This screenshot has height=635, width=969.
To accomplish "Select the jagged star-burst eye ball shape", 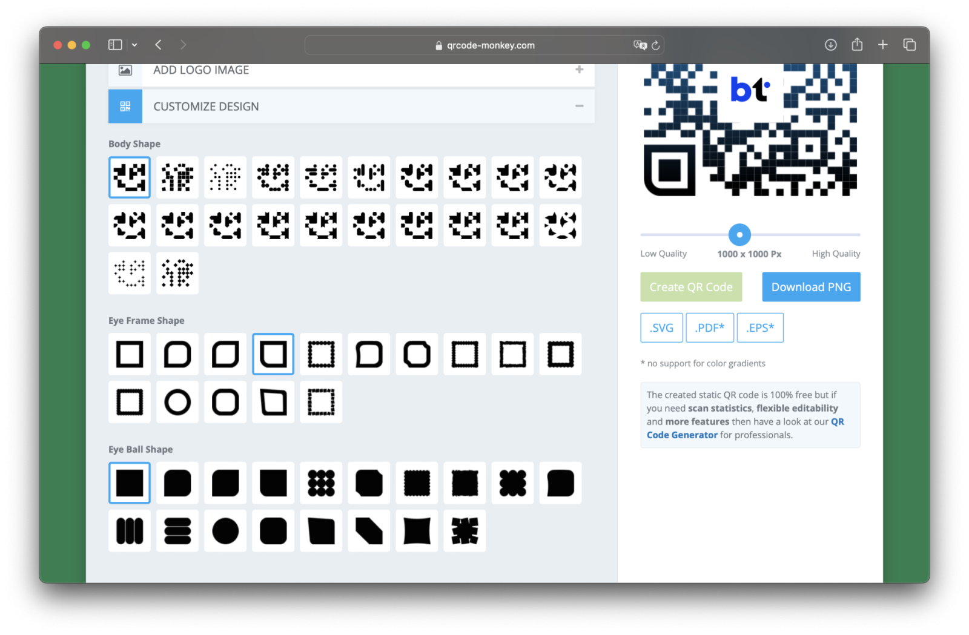I will [x=465, y=531].
